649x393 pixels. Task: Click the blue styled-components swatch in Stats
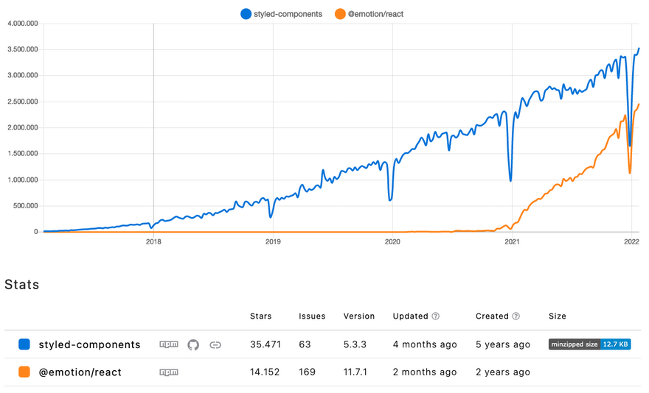(x=24, y=344)
